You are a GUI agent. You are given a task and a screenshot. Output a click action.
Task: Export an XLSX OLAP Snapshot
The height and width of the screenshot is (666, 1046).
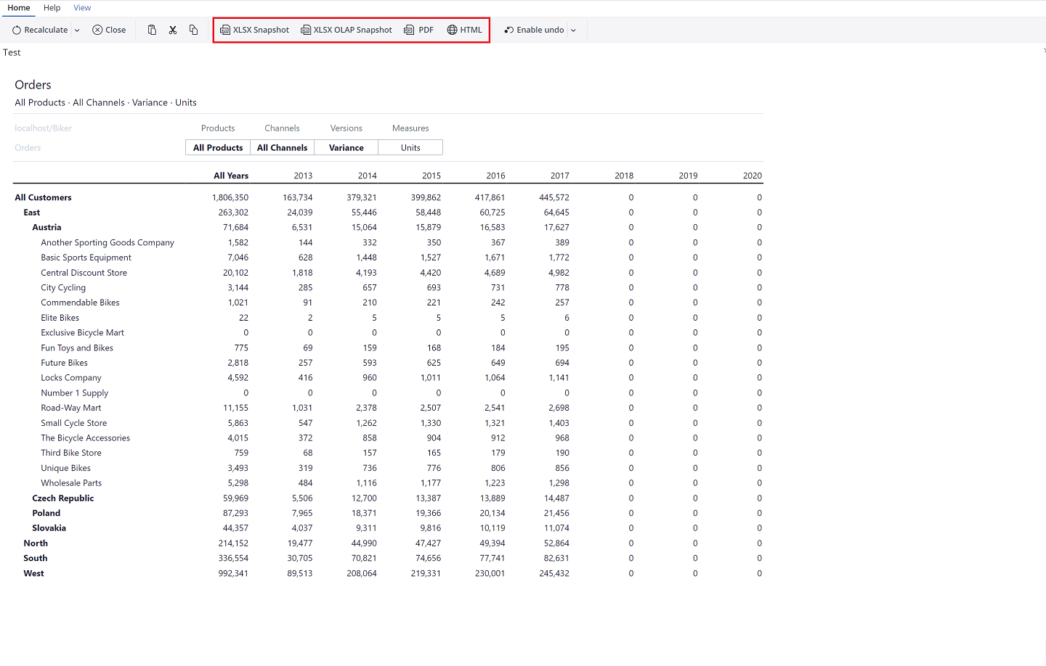[346, 30]
